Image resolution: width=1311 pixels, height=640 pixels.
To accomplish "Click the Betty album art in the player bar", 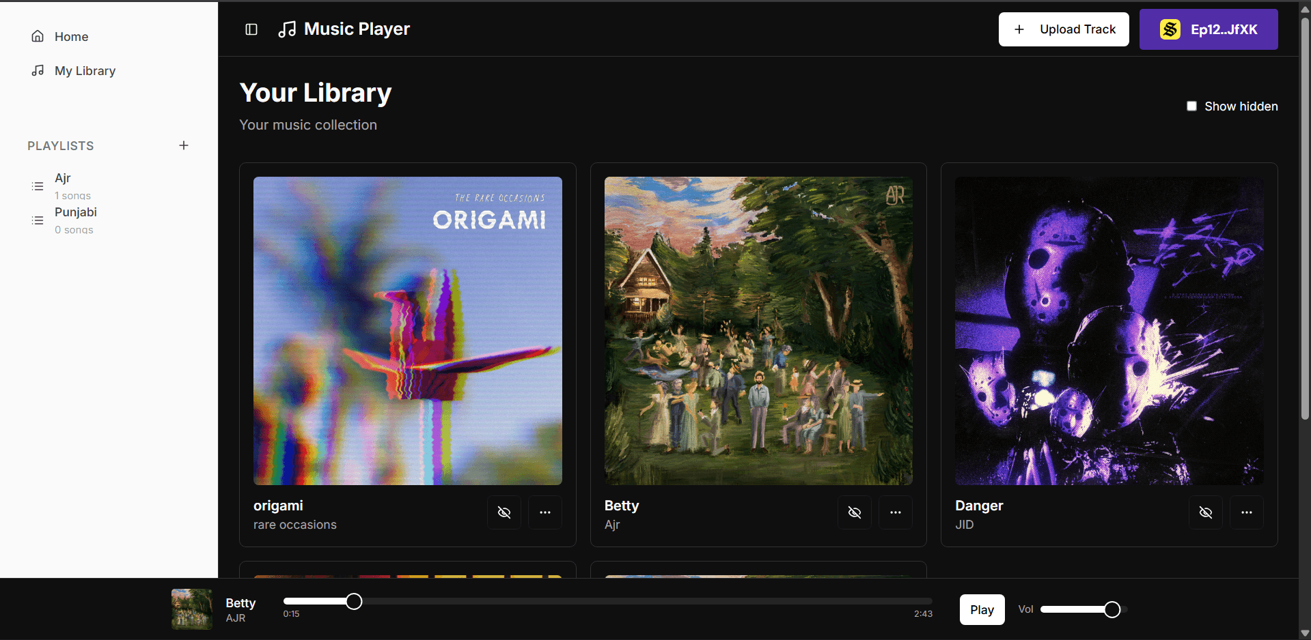I will point(191,609).
